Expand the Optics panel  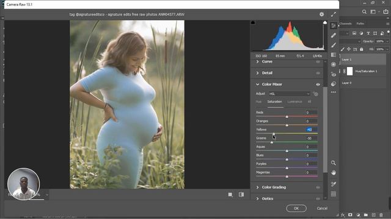[x=257, y=199]
